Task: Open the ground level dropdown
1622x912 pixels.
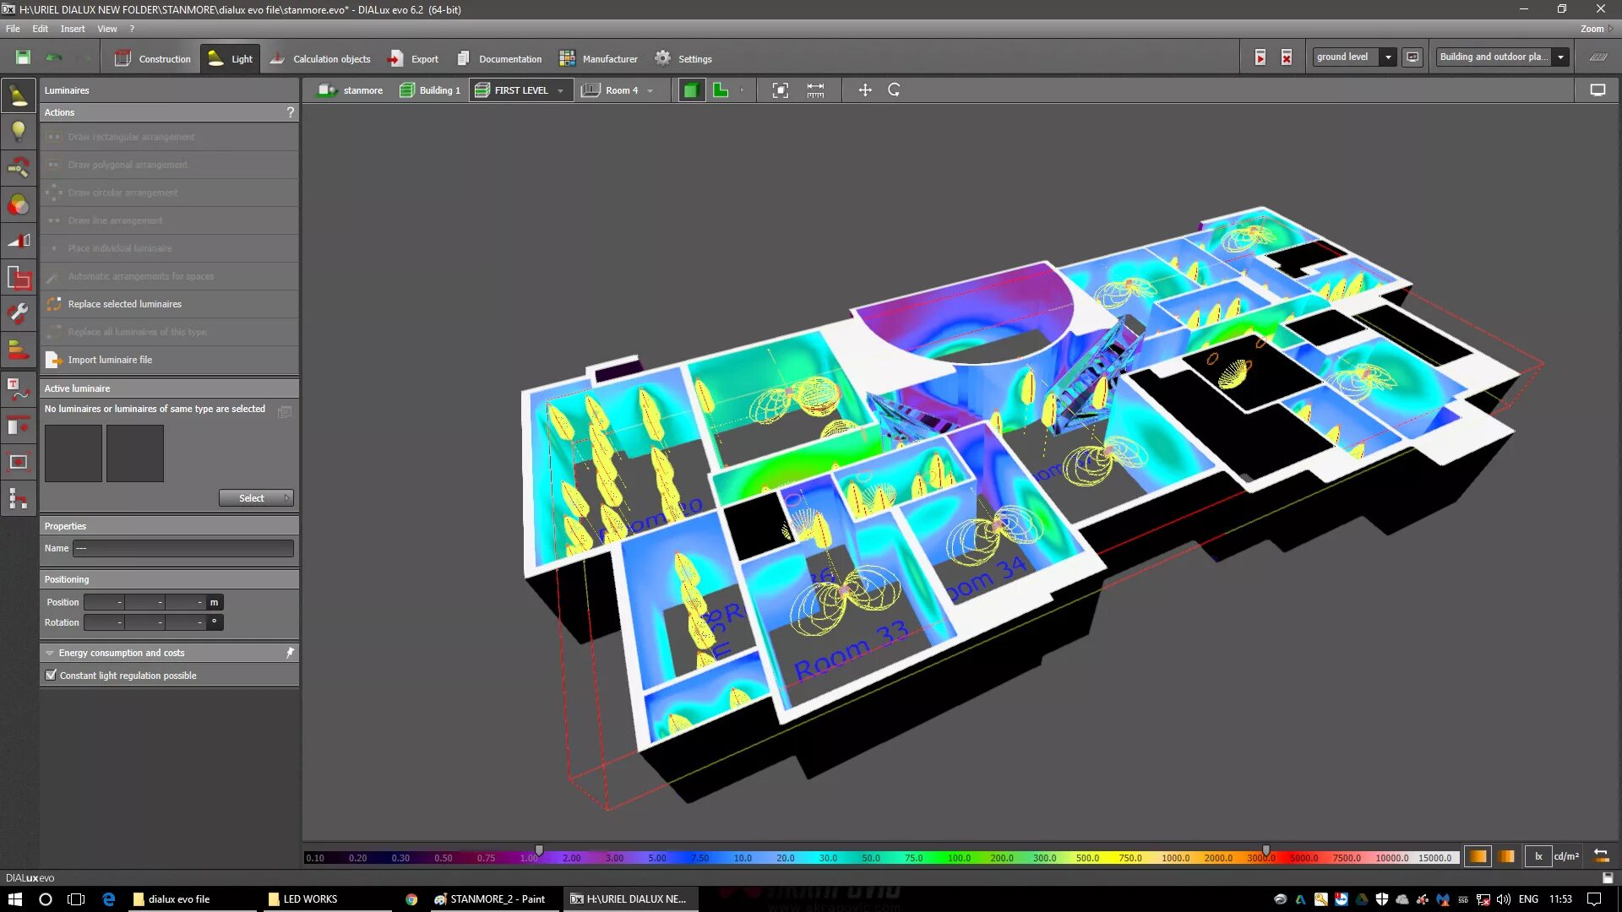Action: [x=1387, y=57]
